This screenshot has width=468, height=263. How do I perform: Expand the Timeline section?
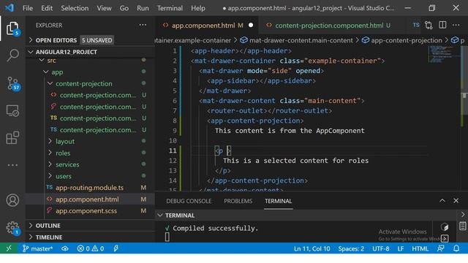(49, 237)
